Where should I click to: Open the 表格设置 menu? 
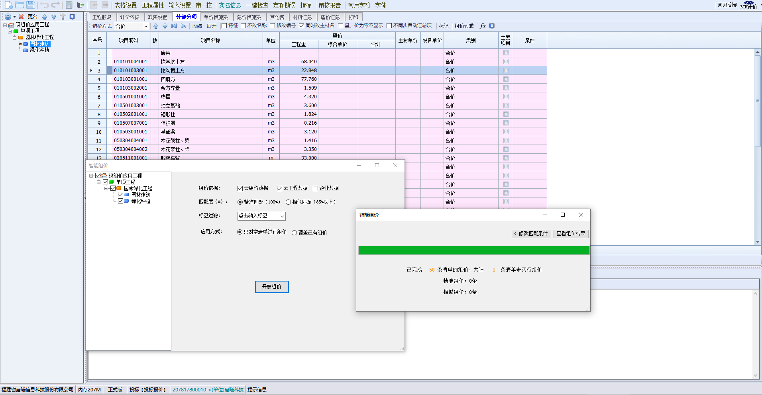click(x=126, y=5)
